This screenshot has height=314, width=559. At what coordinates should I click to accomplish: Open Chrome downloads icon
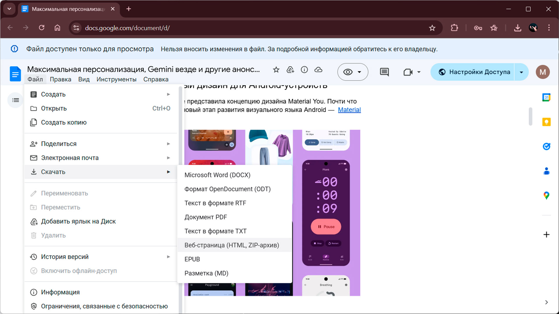[x=518, y=28]
